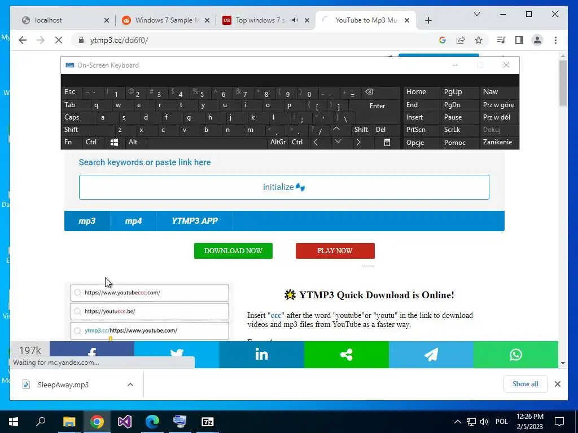Viewport: 578px width, 433px height.
Task: Open Windows Start menu
Action: point(14,422)
